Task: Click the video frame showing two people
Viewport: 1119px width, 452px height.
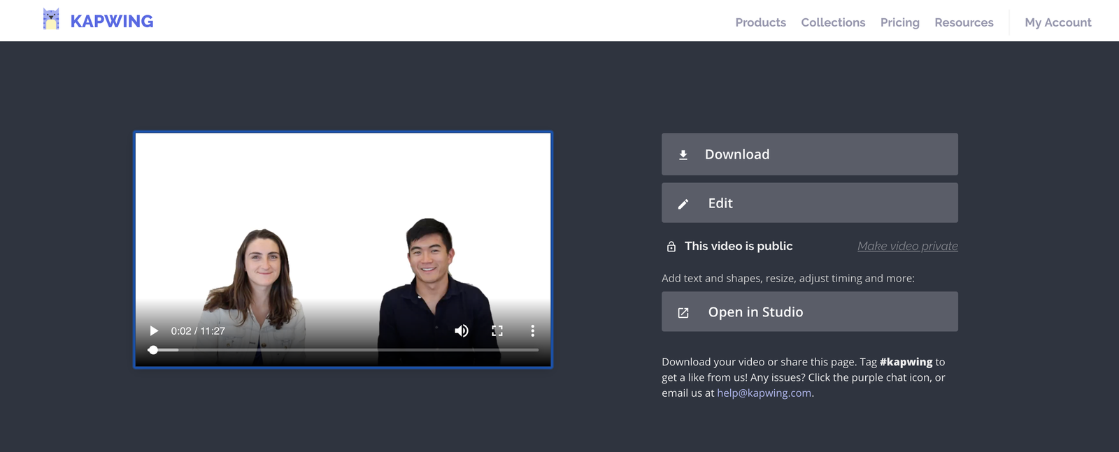Action: 343,231
